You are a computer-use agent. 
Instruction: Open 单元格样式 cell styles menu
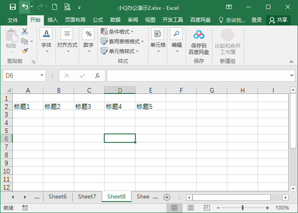(x=120, y=51)
